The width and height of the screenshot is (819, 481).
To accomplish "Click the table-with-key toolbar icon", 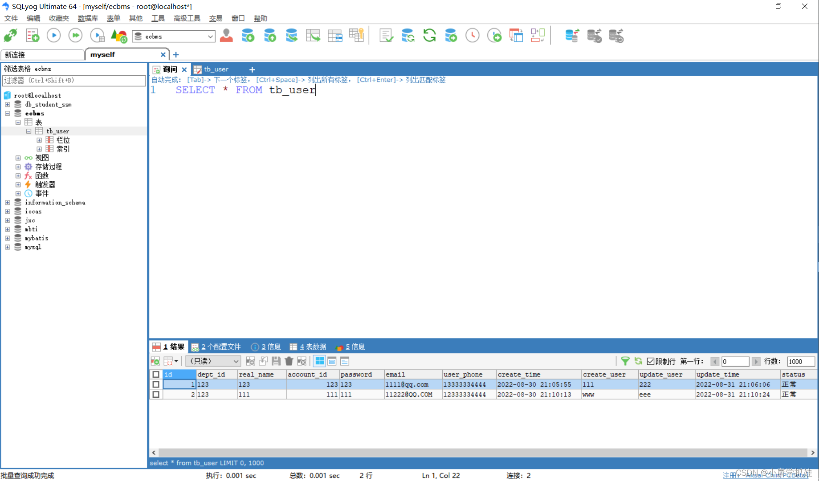I will click(356, 36).
